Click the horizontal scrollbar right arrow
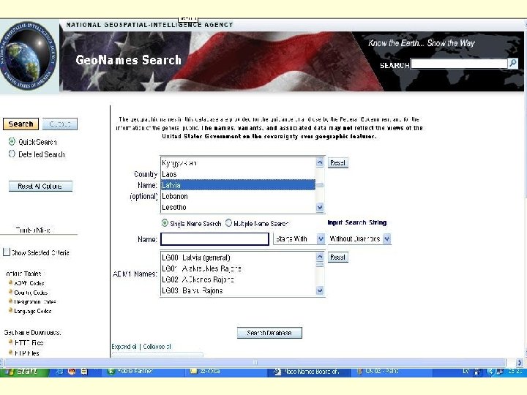Viewport: 527px width, 395px height. click(519, 363)
